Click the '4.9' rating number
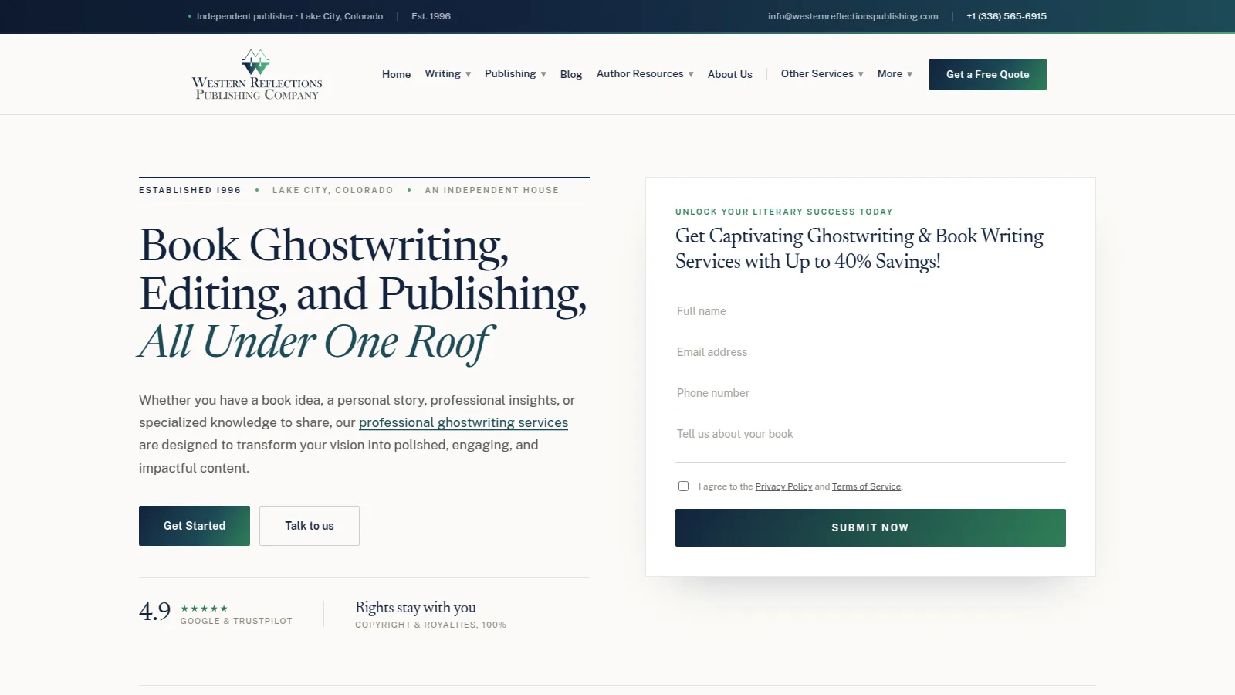This screenshot has height=695, width=1235. pyautogui.click(x=155, y=612)
